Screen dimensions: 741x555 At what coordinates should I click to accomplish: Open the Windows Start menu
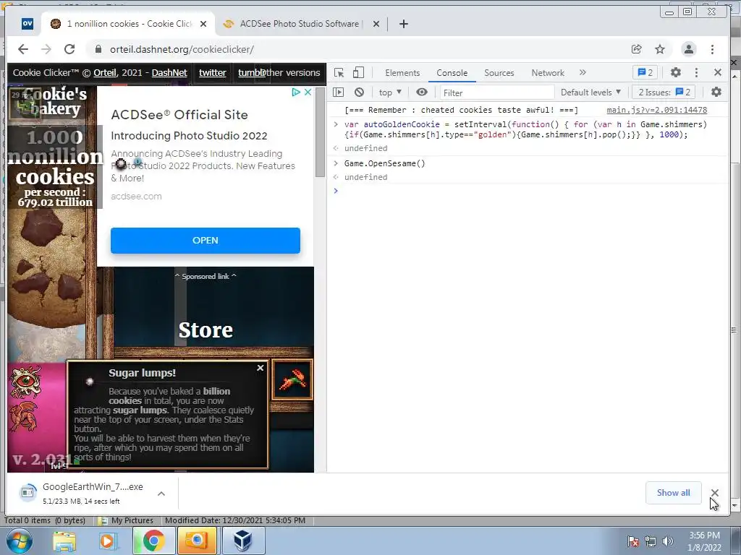(x=20, y=541)
